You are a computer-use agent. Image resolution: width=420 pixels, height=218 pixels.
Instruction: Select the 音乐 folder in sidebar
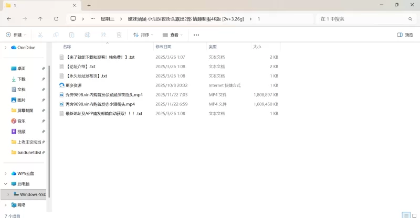click(22, 121)
